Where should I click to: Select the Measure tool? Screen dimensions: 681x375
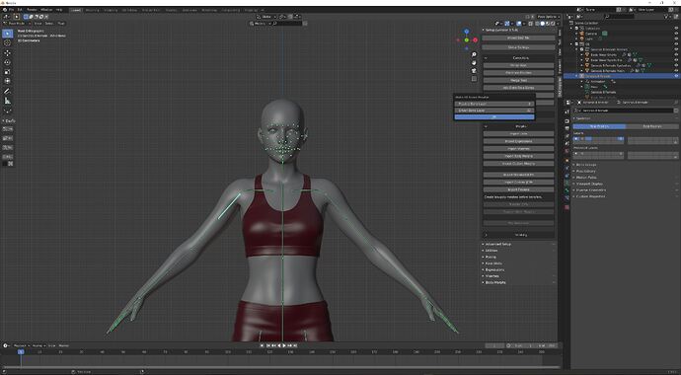click(7, 101)
